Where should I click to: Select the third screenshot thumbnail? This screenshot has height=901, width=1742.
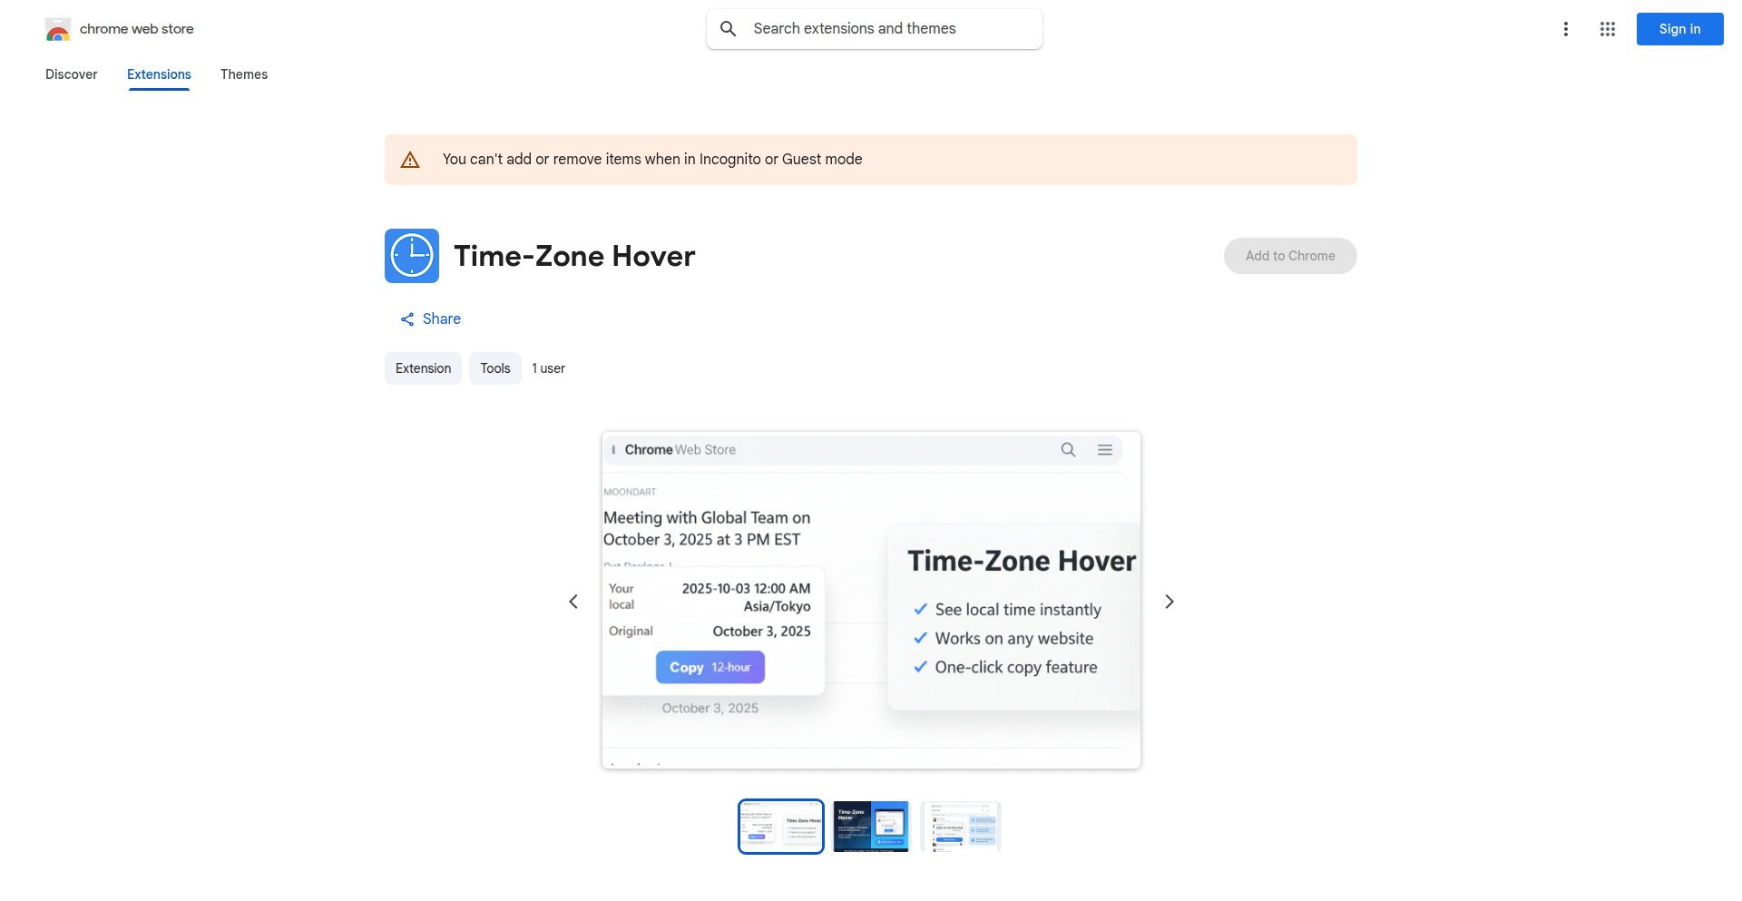961,827
